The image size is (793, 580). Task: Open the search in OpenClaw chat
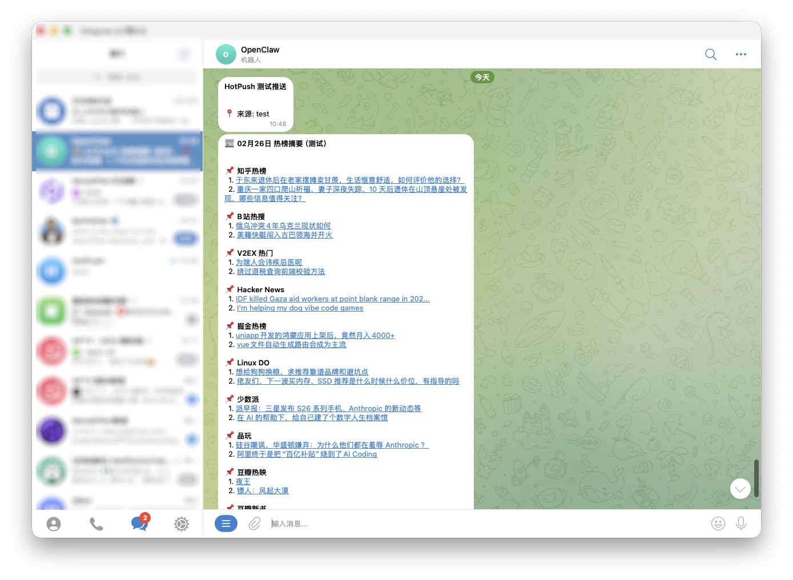point(710,54)
